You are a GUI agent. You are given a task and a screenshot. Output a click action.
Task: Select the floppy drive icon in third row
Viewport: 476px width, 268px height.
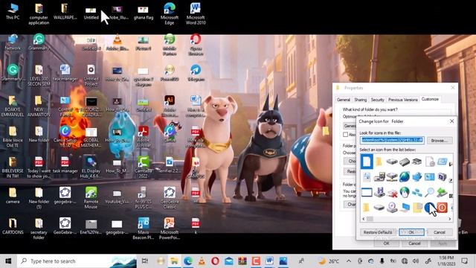click(379, 192)
